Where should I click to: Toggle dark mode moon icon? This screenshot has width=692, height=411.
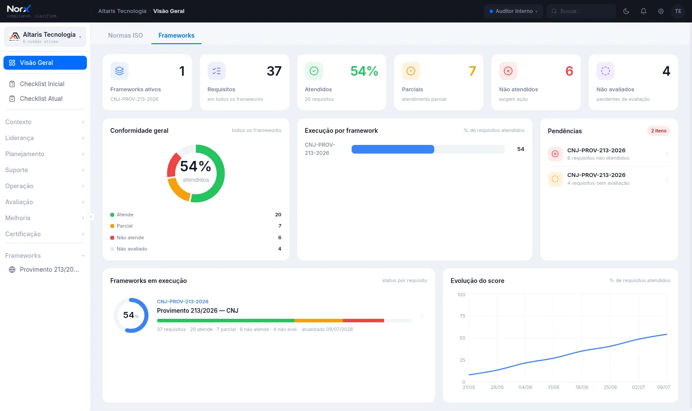tap(626, 11)
